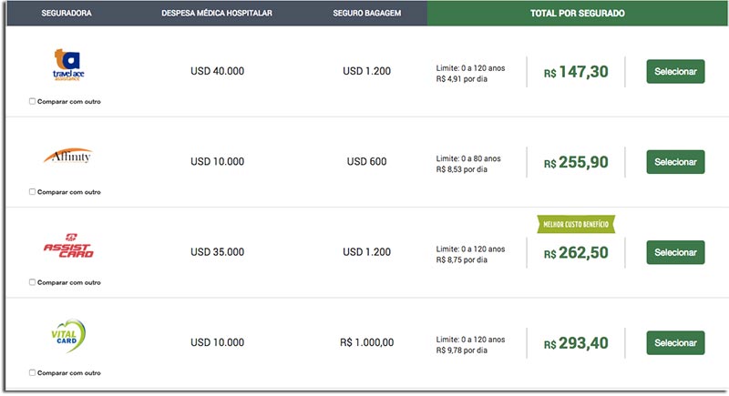Click the Affinity insurer logo

click(67, 156)
